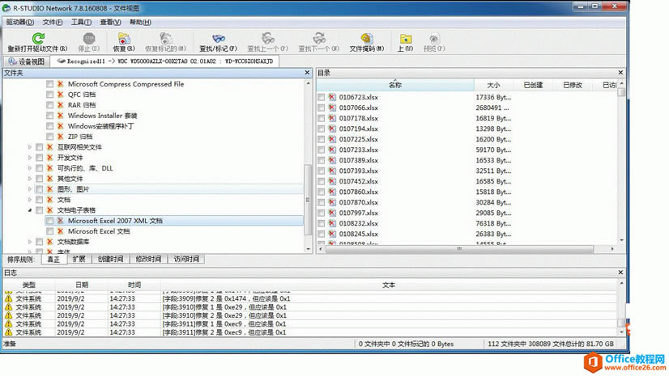Image resolution: width=669 pixels, height=376 pixels.
Task: Expand the 开发文件 tree node
Action: pyautogui.click(x=29, y=158)
